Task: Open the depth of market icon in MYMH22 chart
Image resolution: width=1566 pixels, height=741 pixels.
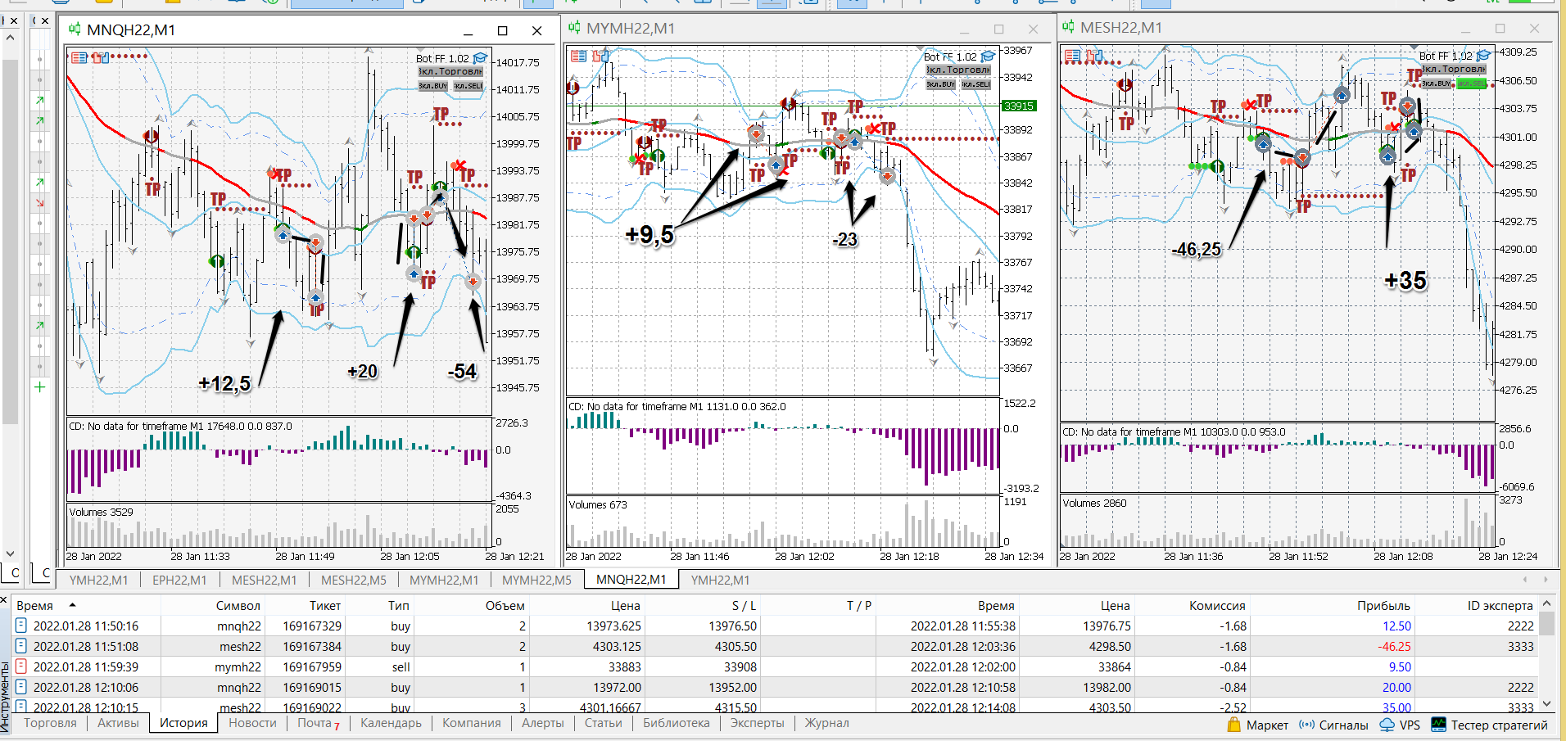Action: click(600, 56)
